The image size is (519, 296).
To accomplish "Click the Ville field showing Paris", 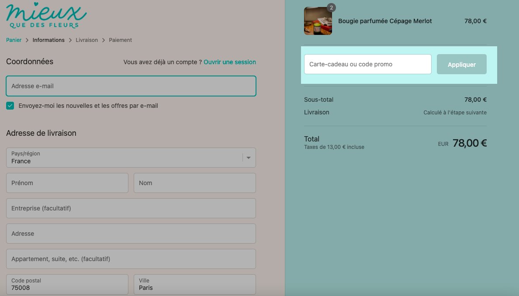I will [x=195, y=284].
